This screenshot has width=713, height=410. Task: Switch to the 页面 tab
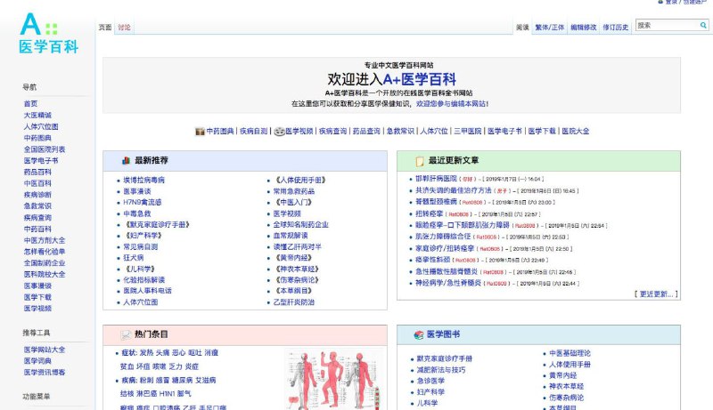[105, 28]
